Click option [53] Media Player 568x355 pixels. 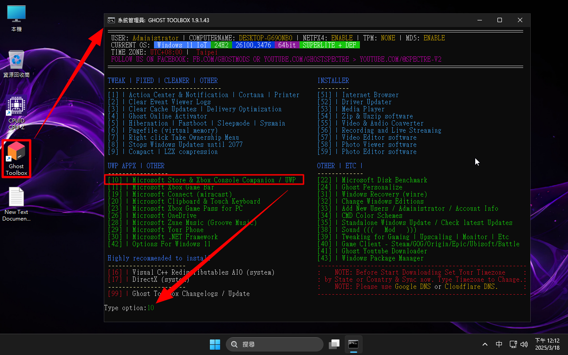351,109
